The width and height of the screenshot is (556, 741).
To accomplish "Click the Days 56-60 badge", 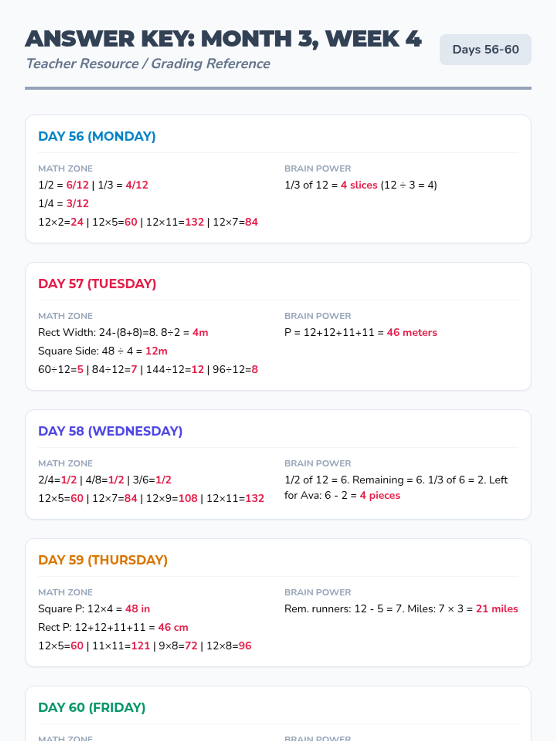I will [x=485, y=50].
